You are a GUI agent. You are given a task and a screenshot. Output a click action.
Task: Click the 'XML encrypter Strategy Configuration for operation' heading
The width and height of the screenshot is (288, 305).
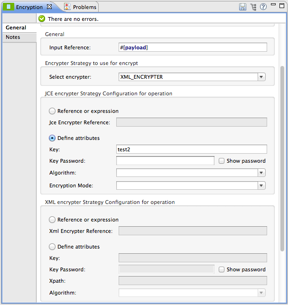coord(110,202)
